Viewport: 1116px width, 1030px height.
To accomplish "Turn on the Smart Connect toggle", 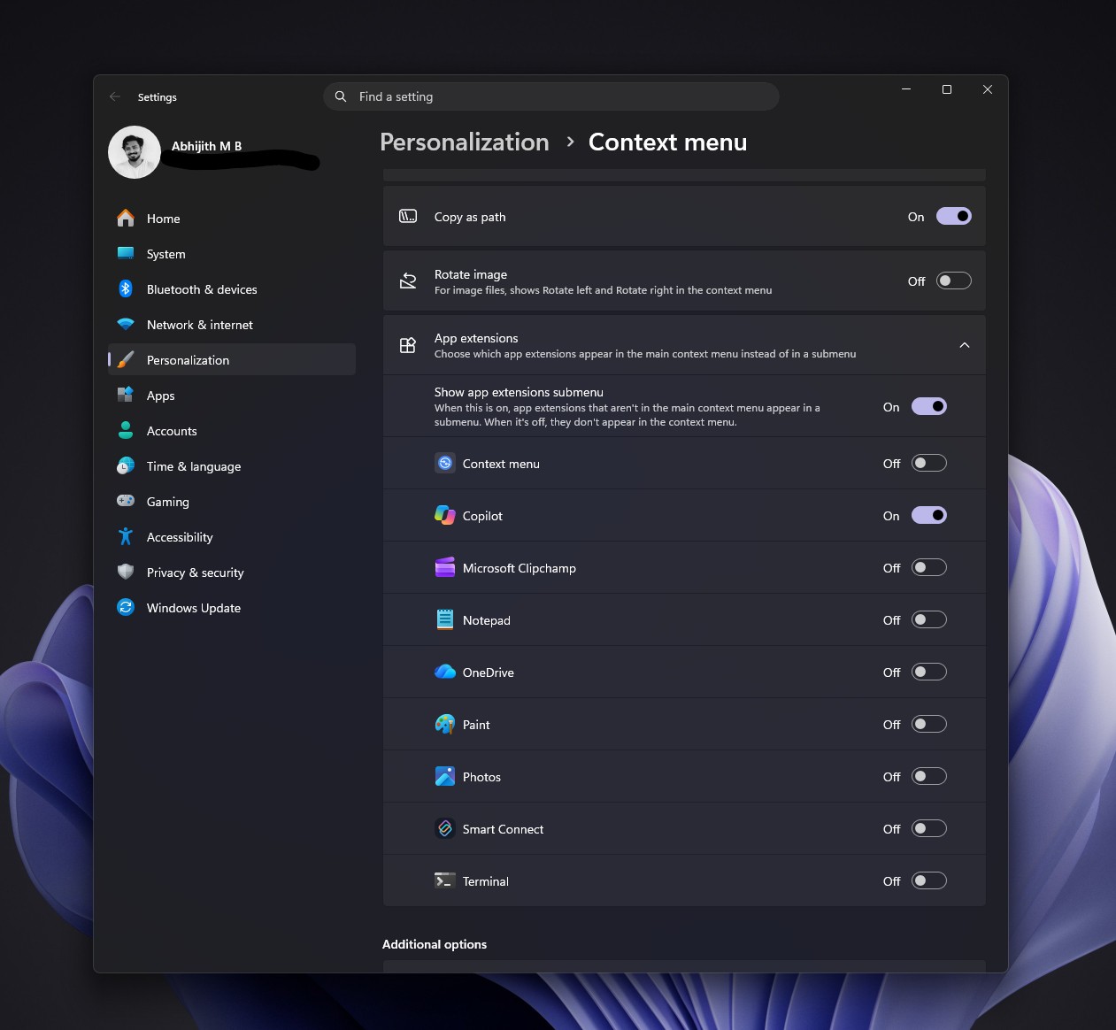I will click(x=929, y=828).
